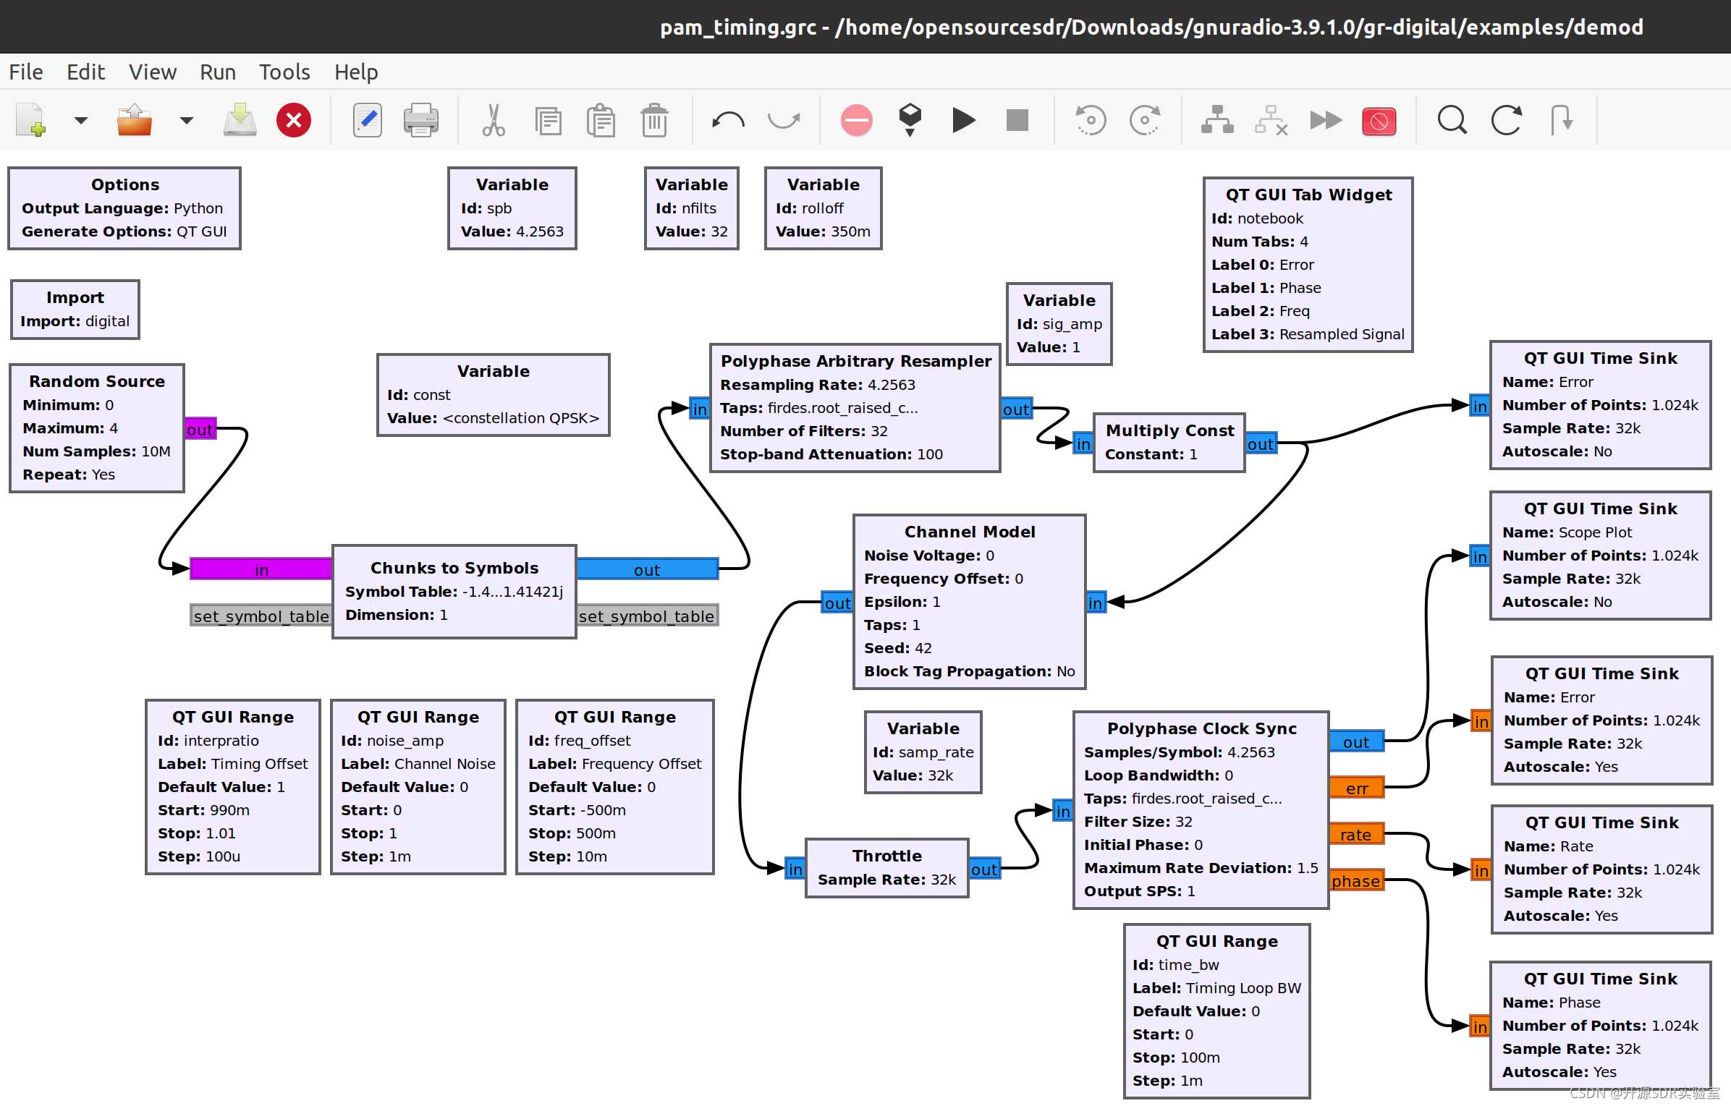Click the Kill flow graph stop icon
The image size is (1731, 1106).
(1017, 120)
